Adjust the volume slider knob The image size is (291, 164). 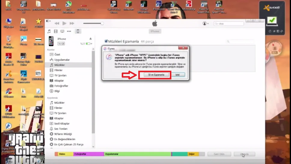102,23
